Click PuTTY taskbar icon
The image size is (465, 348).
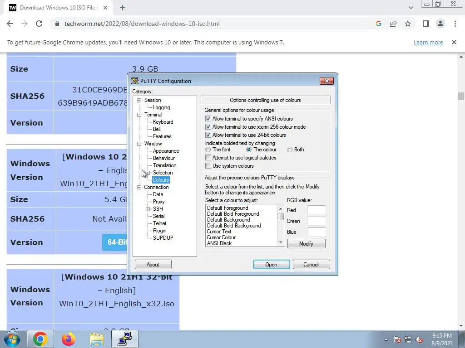tap(125, 339)
